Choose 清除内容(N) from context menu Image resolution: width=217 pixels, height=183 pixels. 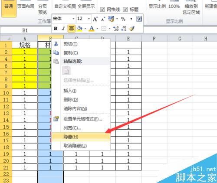(x=81, y=108)
